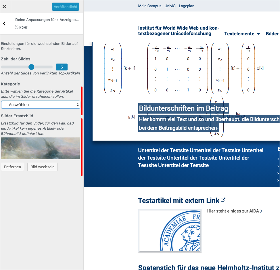Go back using the left chevron arrow

[x=4, y=24]
